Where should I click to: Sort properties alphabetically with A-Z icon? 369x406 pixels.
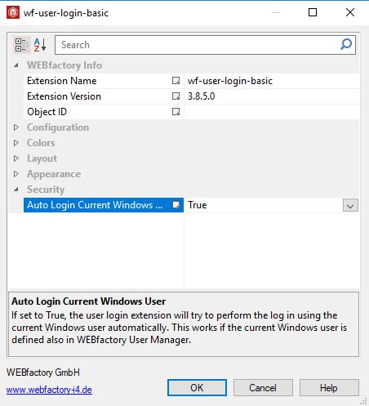(x=40, y=45)
